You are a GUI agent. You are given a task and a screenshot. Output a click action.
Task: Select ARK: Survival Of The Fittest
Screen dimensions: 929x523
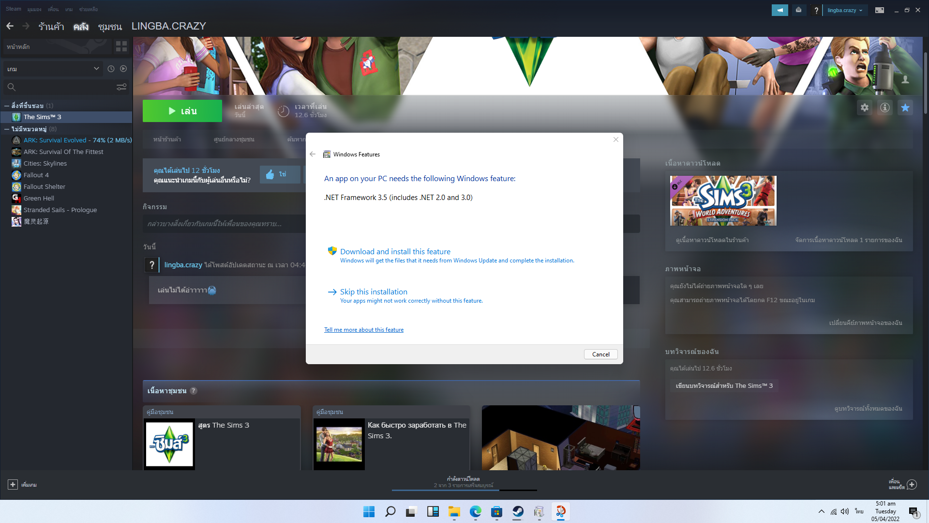(66, 152)
